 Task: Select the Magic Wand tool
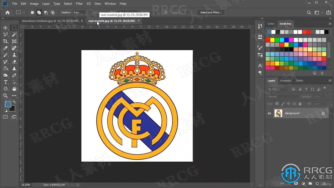14,34
